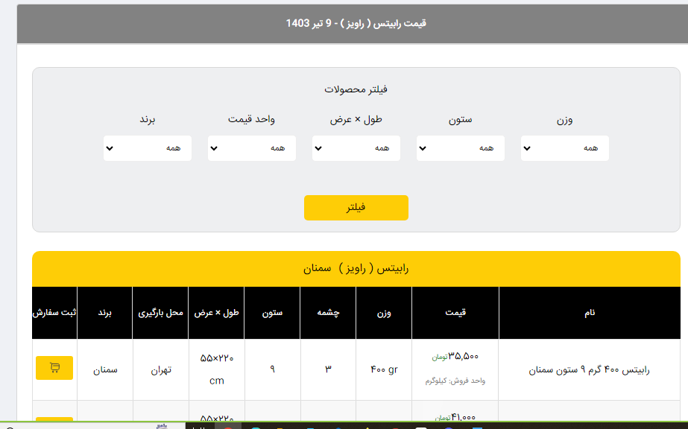Image resolution: width=688 pixels, height=429 pixels.
Task: Open the وزن (weight) filter dropdown
Action: pos(564,148)
